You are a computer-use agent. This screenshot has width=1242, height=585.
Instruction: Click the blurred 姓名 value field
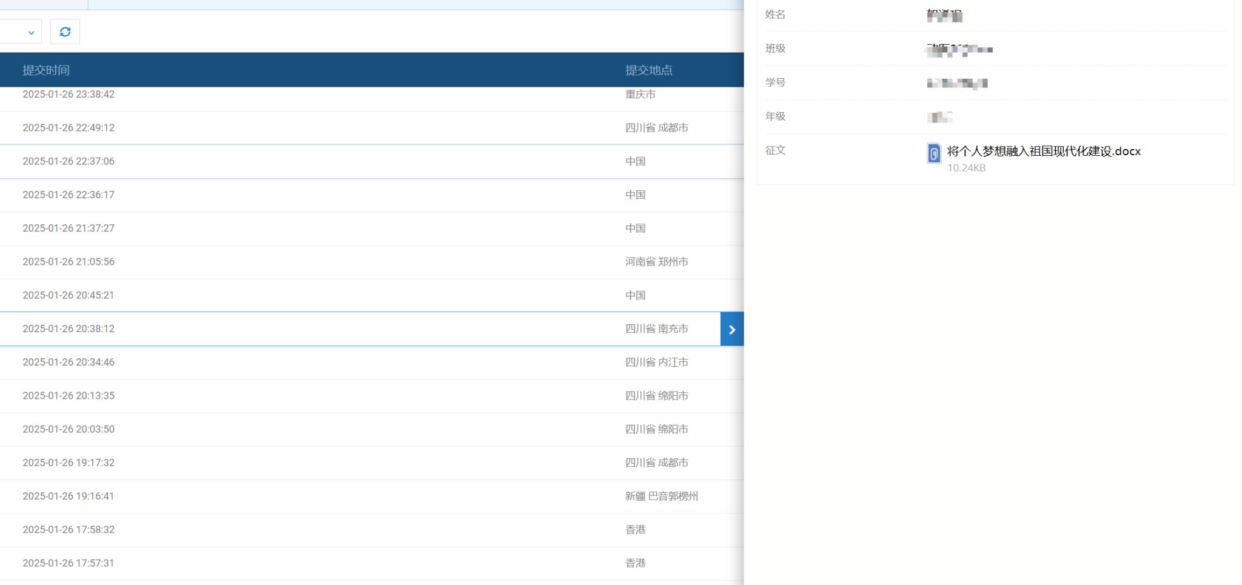click(944, 15)
